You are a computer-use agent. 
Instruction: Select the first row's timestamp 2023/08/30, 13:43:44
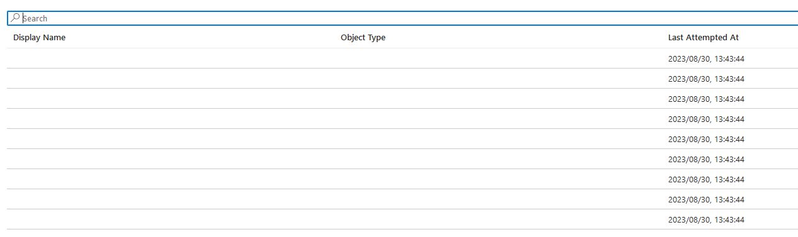pyautogui.click(x=706, y=59)
